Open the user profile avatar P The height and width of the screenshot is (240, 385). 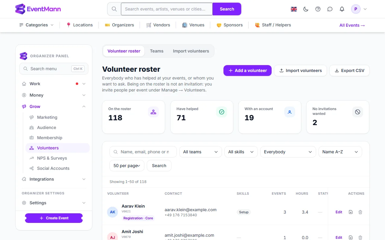(356, 9)
